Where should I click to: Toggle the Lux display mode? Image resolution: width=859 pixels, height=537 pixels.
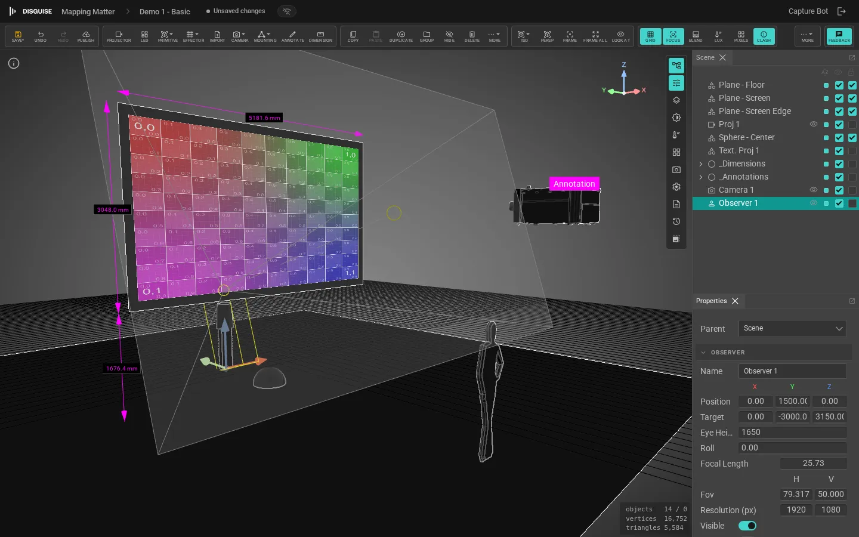tap(718, 36)
